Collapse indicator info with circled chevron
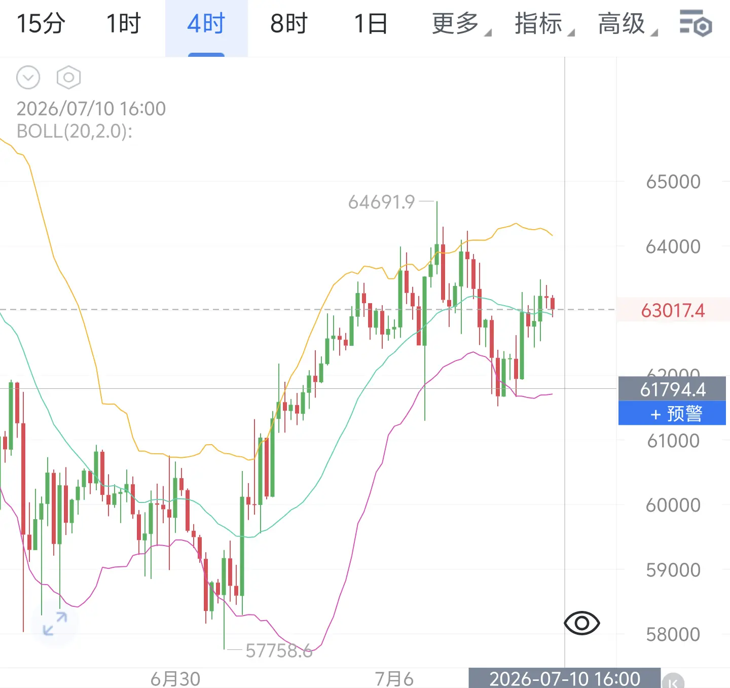The width and height of the screenshot is (730, 688). click(28, 78)
